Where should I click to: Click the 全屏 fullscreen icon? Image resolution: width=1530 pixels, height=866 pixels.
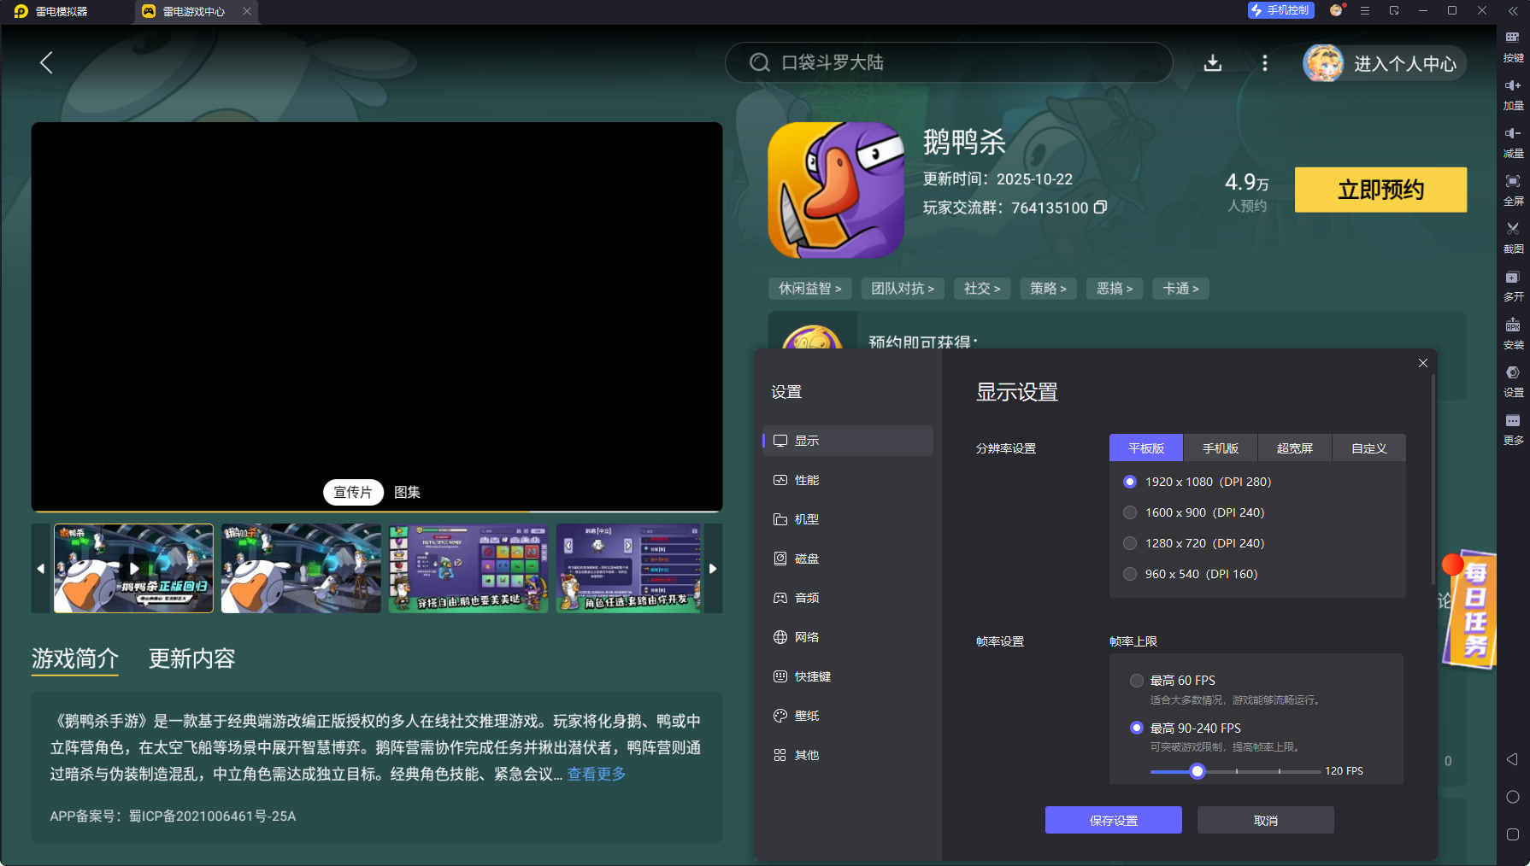(1513, 190)
